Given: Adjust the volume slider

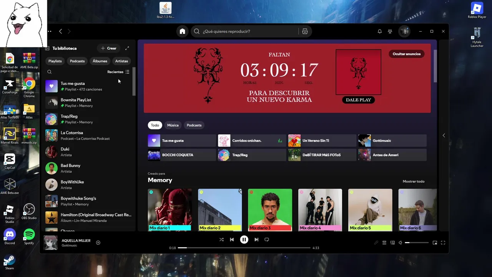Looking at the screenshot, I should [x=417, y=243].
